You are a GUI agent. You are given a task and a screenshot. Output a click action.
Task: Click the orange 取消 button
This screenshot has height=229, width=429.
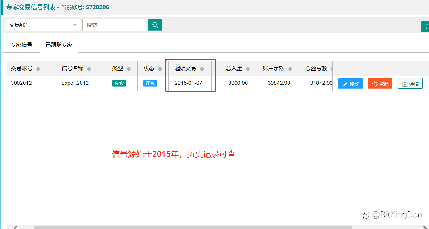[x=380, y=83]
